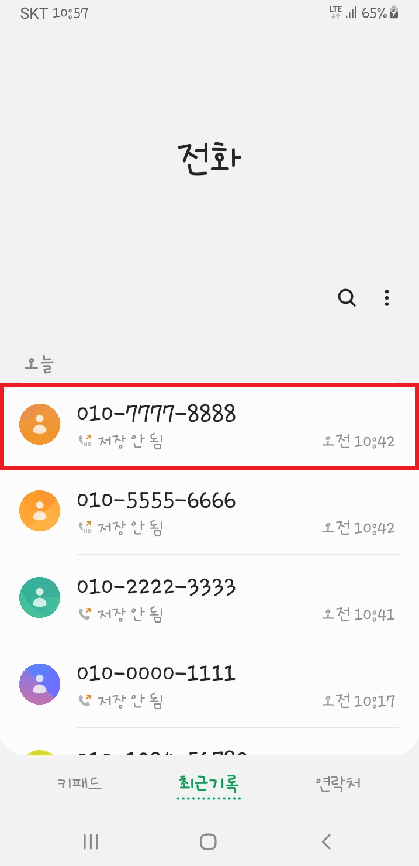Switch to the 키패드 tab
Screen dimensions: 419x866
(79, 783)
